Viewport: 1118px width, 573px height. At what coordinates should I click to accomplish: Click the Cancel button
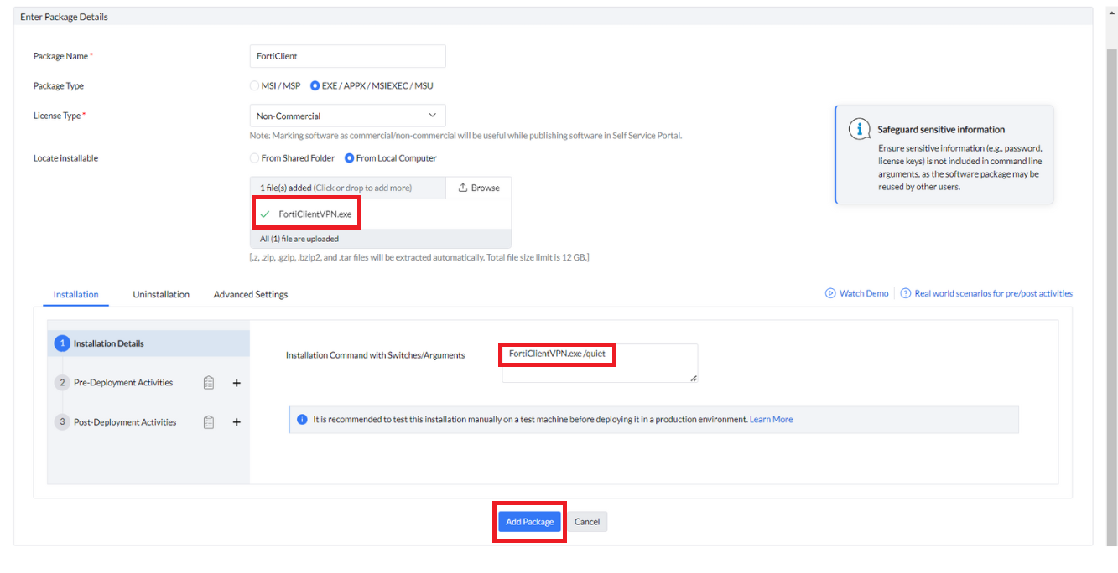(x=587, y=522)
